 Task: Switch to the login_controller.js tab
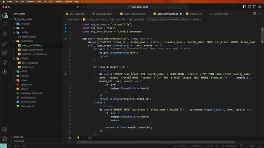[x=133, y=14]
